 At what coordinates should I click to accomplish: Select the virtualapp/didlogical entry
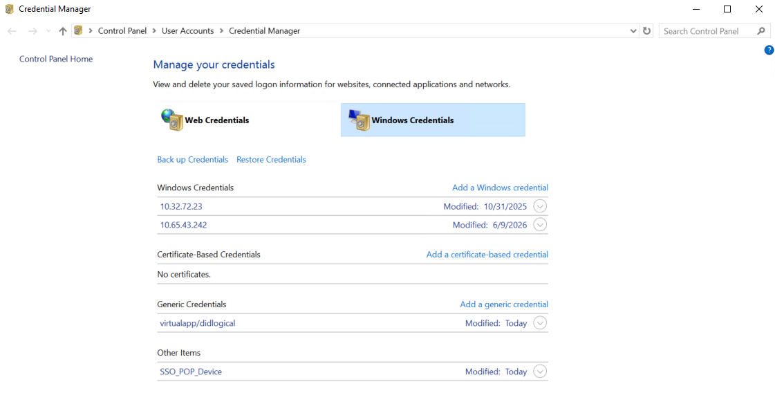pyautogui.click(x=353, y=323)
